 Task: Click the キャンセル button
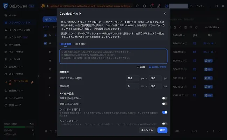point(147,130)
